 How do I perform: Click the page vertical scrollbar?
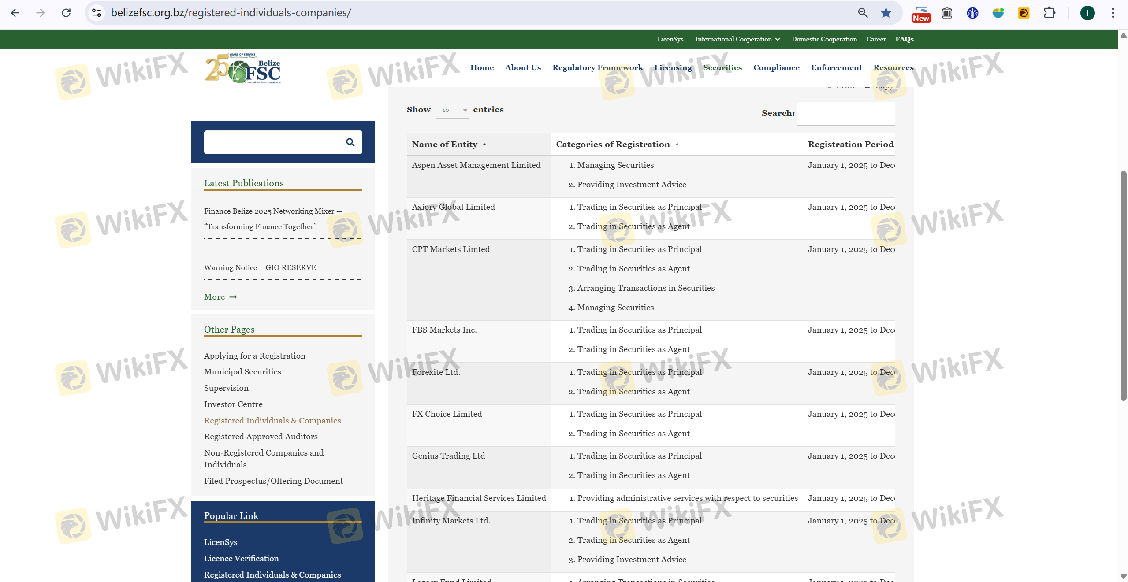pyautogui.click(x=1123, y=286)
